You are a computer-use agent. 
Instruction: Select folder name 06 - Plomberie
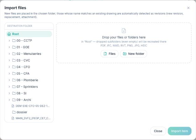coord(27,80)
